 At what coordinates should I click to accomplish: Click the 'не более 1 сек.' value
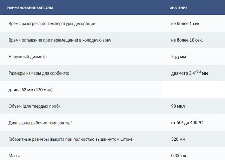[x=186, y=24]
